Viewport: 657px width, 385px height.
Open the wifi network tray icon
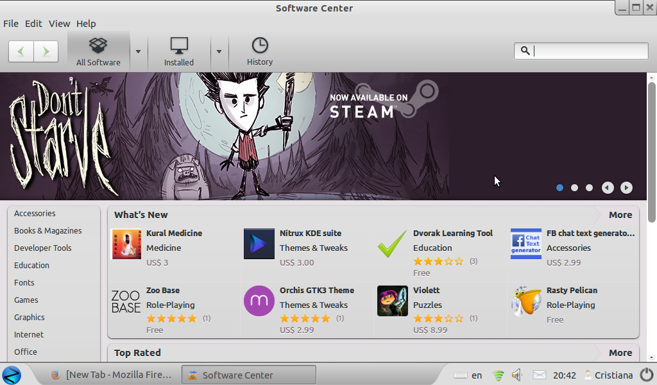[x=498, y=375]
